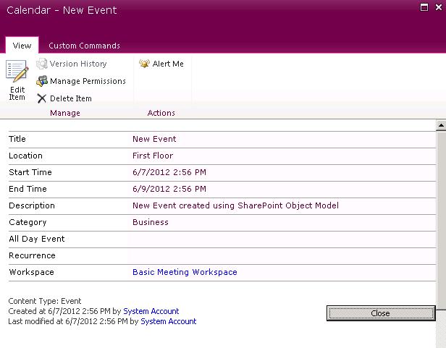Select the start time '6/7/2012 2:56 PM'
This screenshot has height=348, width=446.
point(169,172)
